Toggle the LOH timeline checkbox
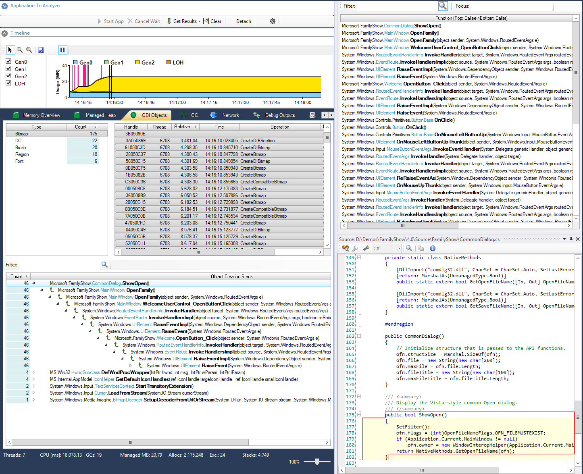This screenshot has height=474, width=583. tap(8, 83)
